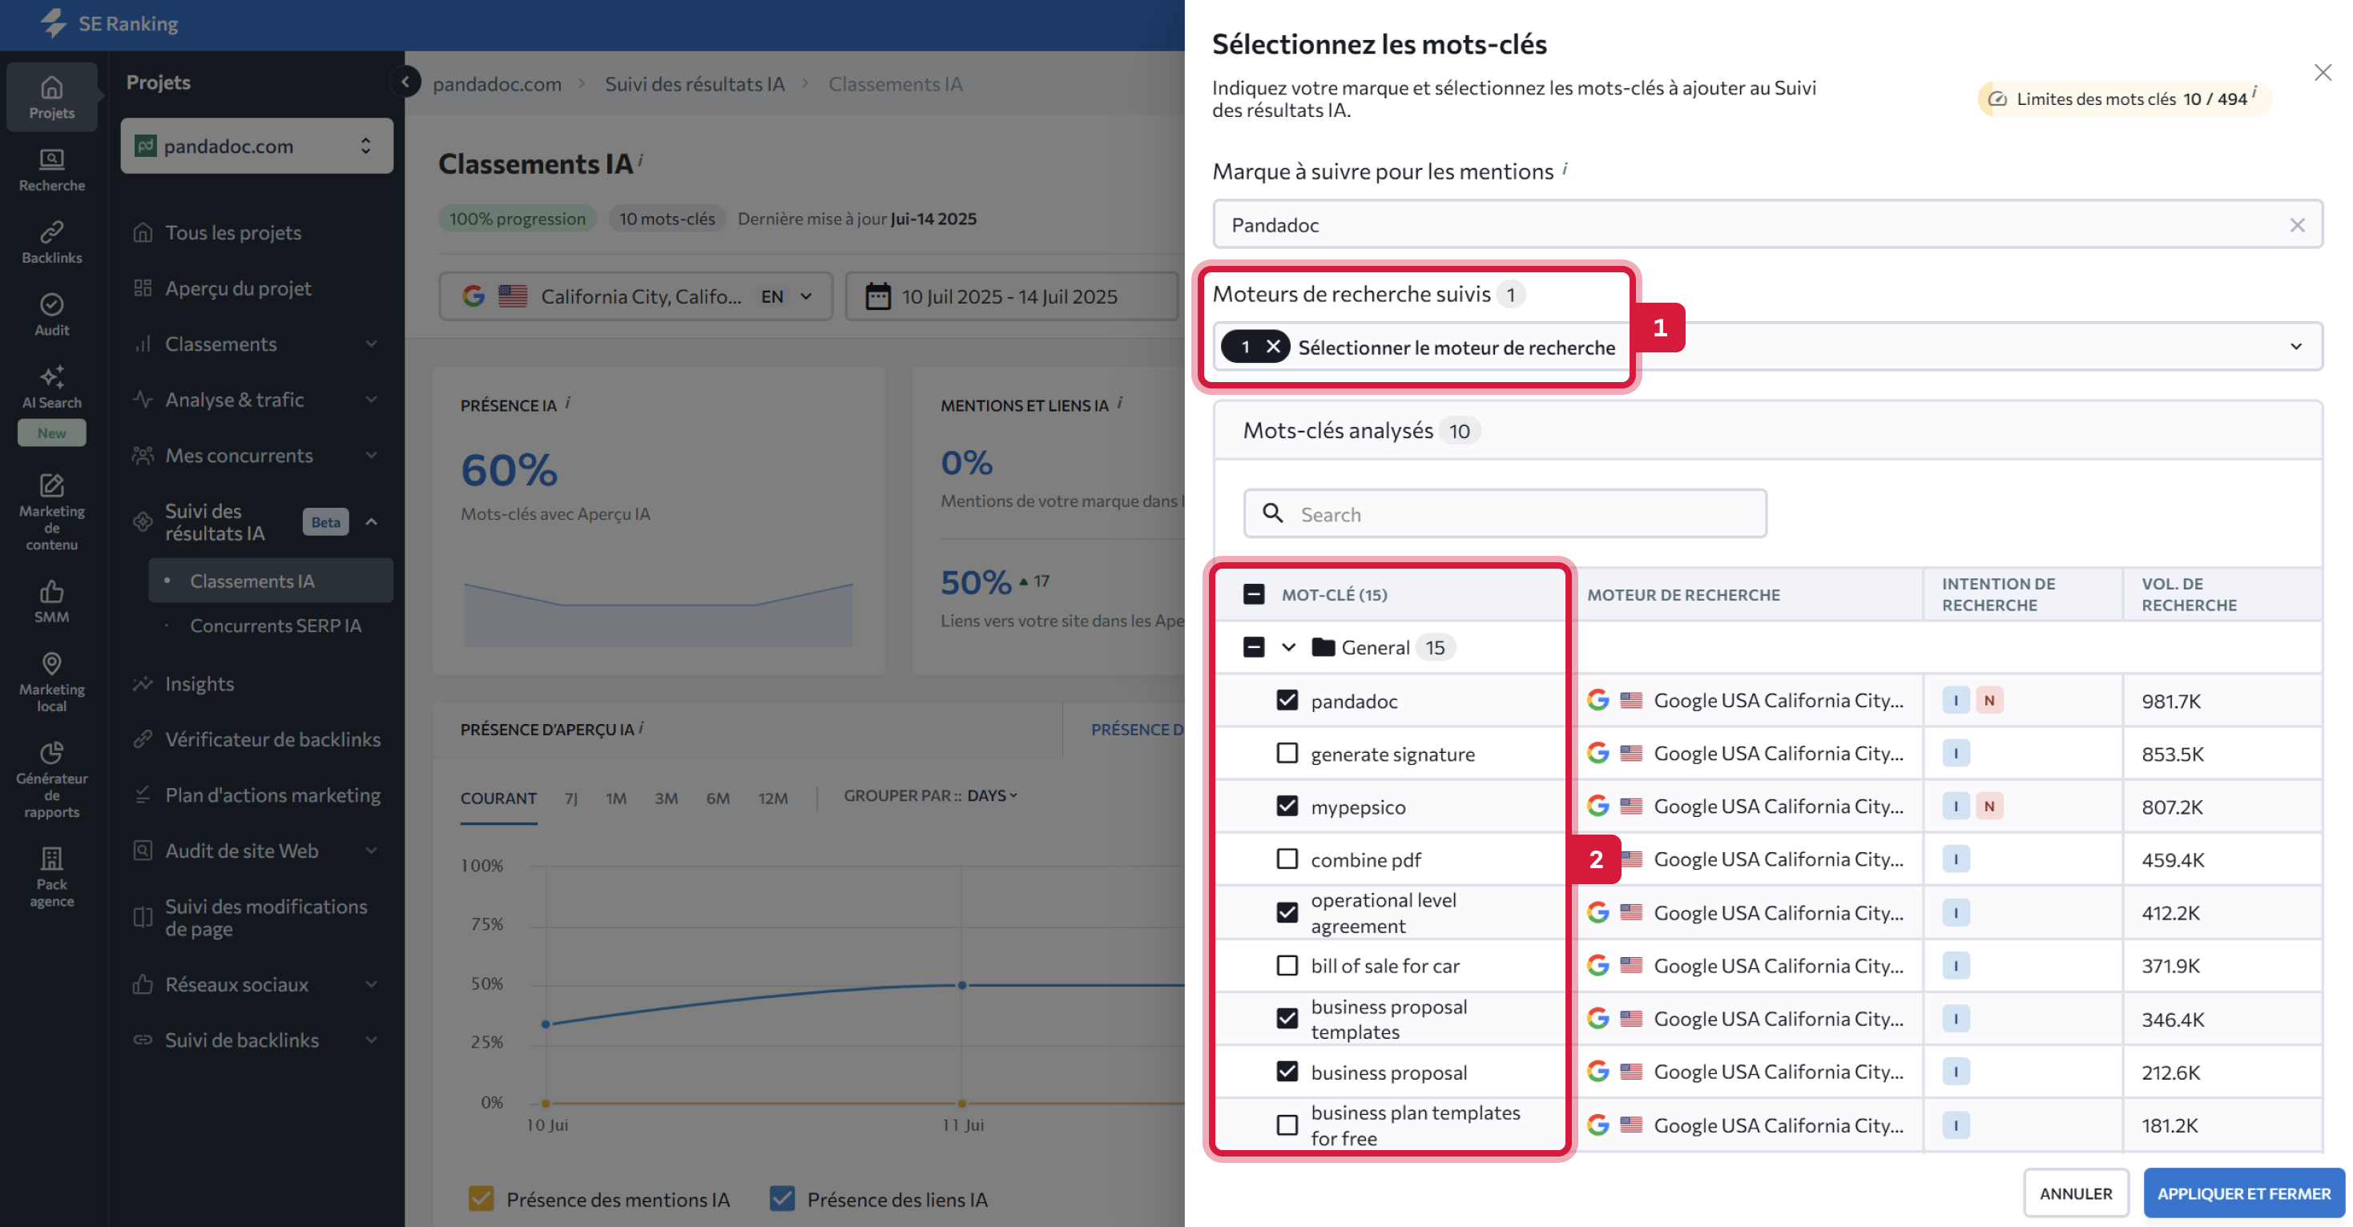
Task: Open the Projets home icon in sidebar
Action: tap(52, 87)
